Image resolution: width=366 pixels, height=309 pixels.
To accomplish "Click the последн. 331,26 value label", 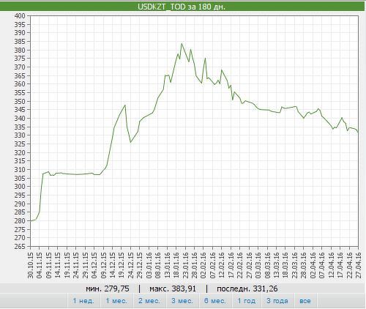I will pyautogui.click(x=247, y=288).
